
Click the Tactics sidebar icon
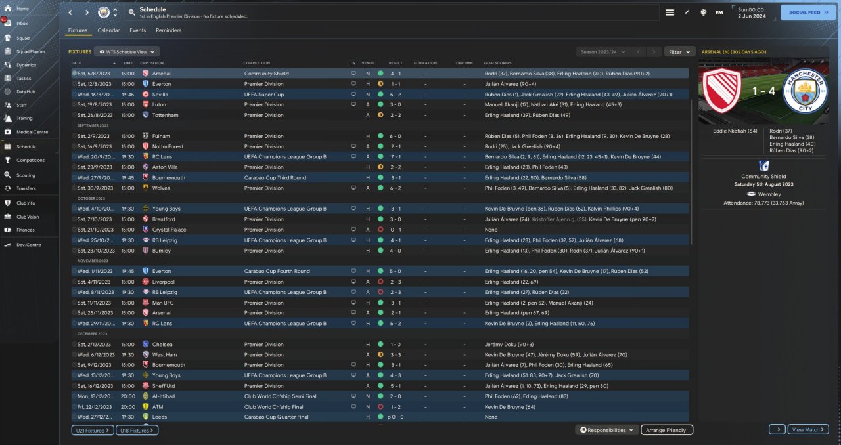coord(9,78)
